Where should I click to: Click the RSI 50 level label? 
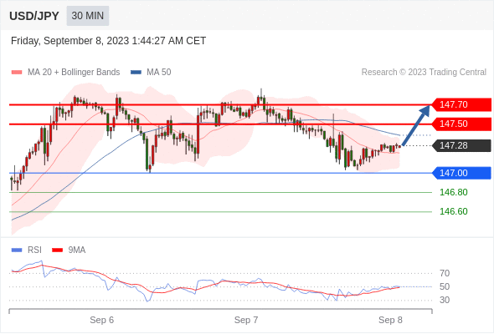coord(445,287)
